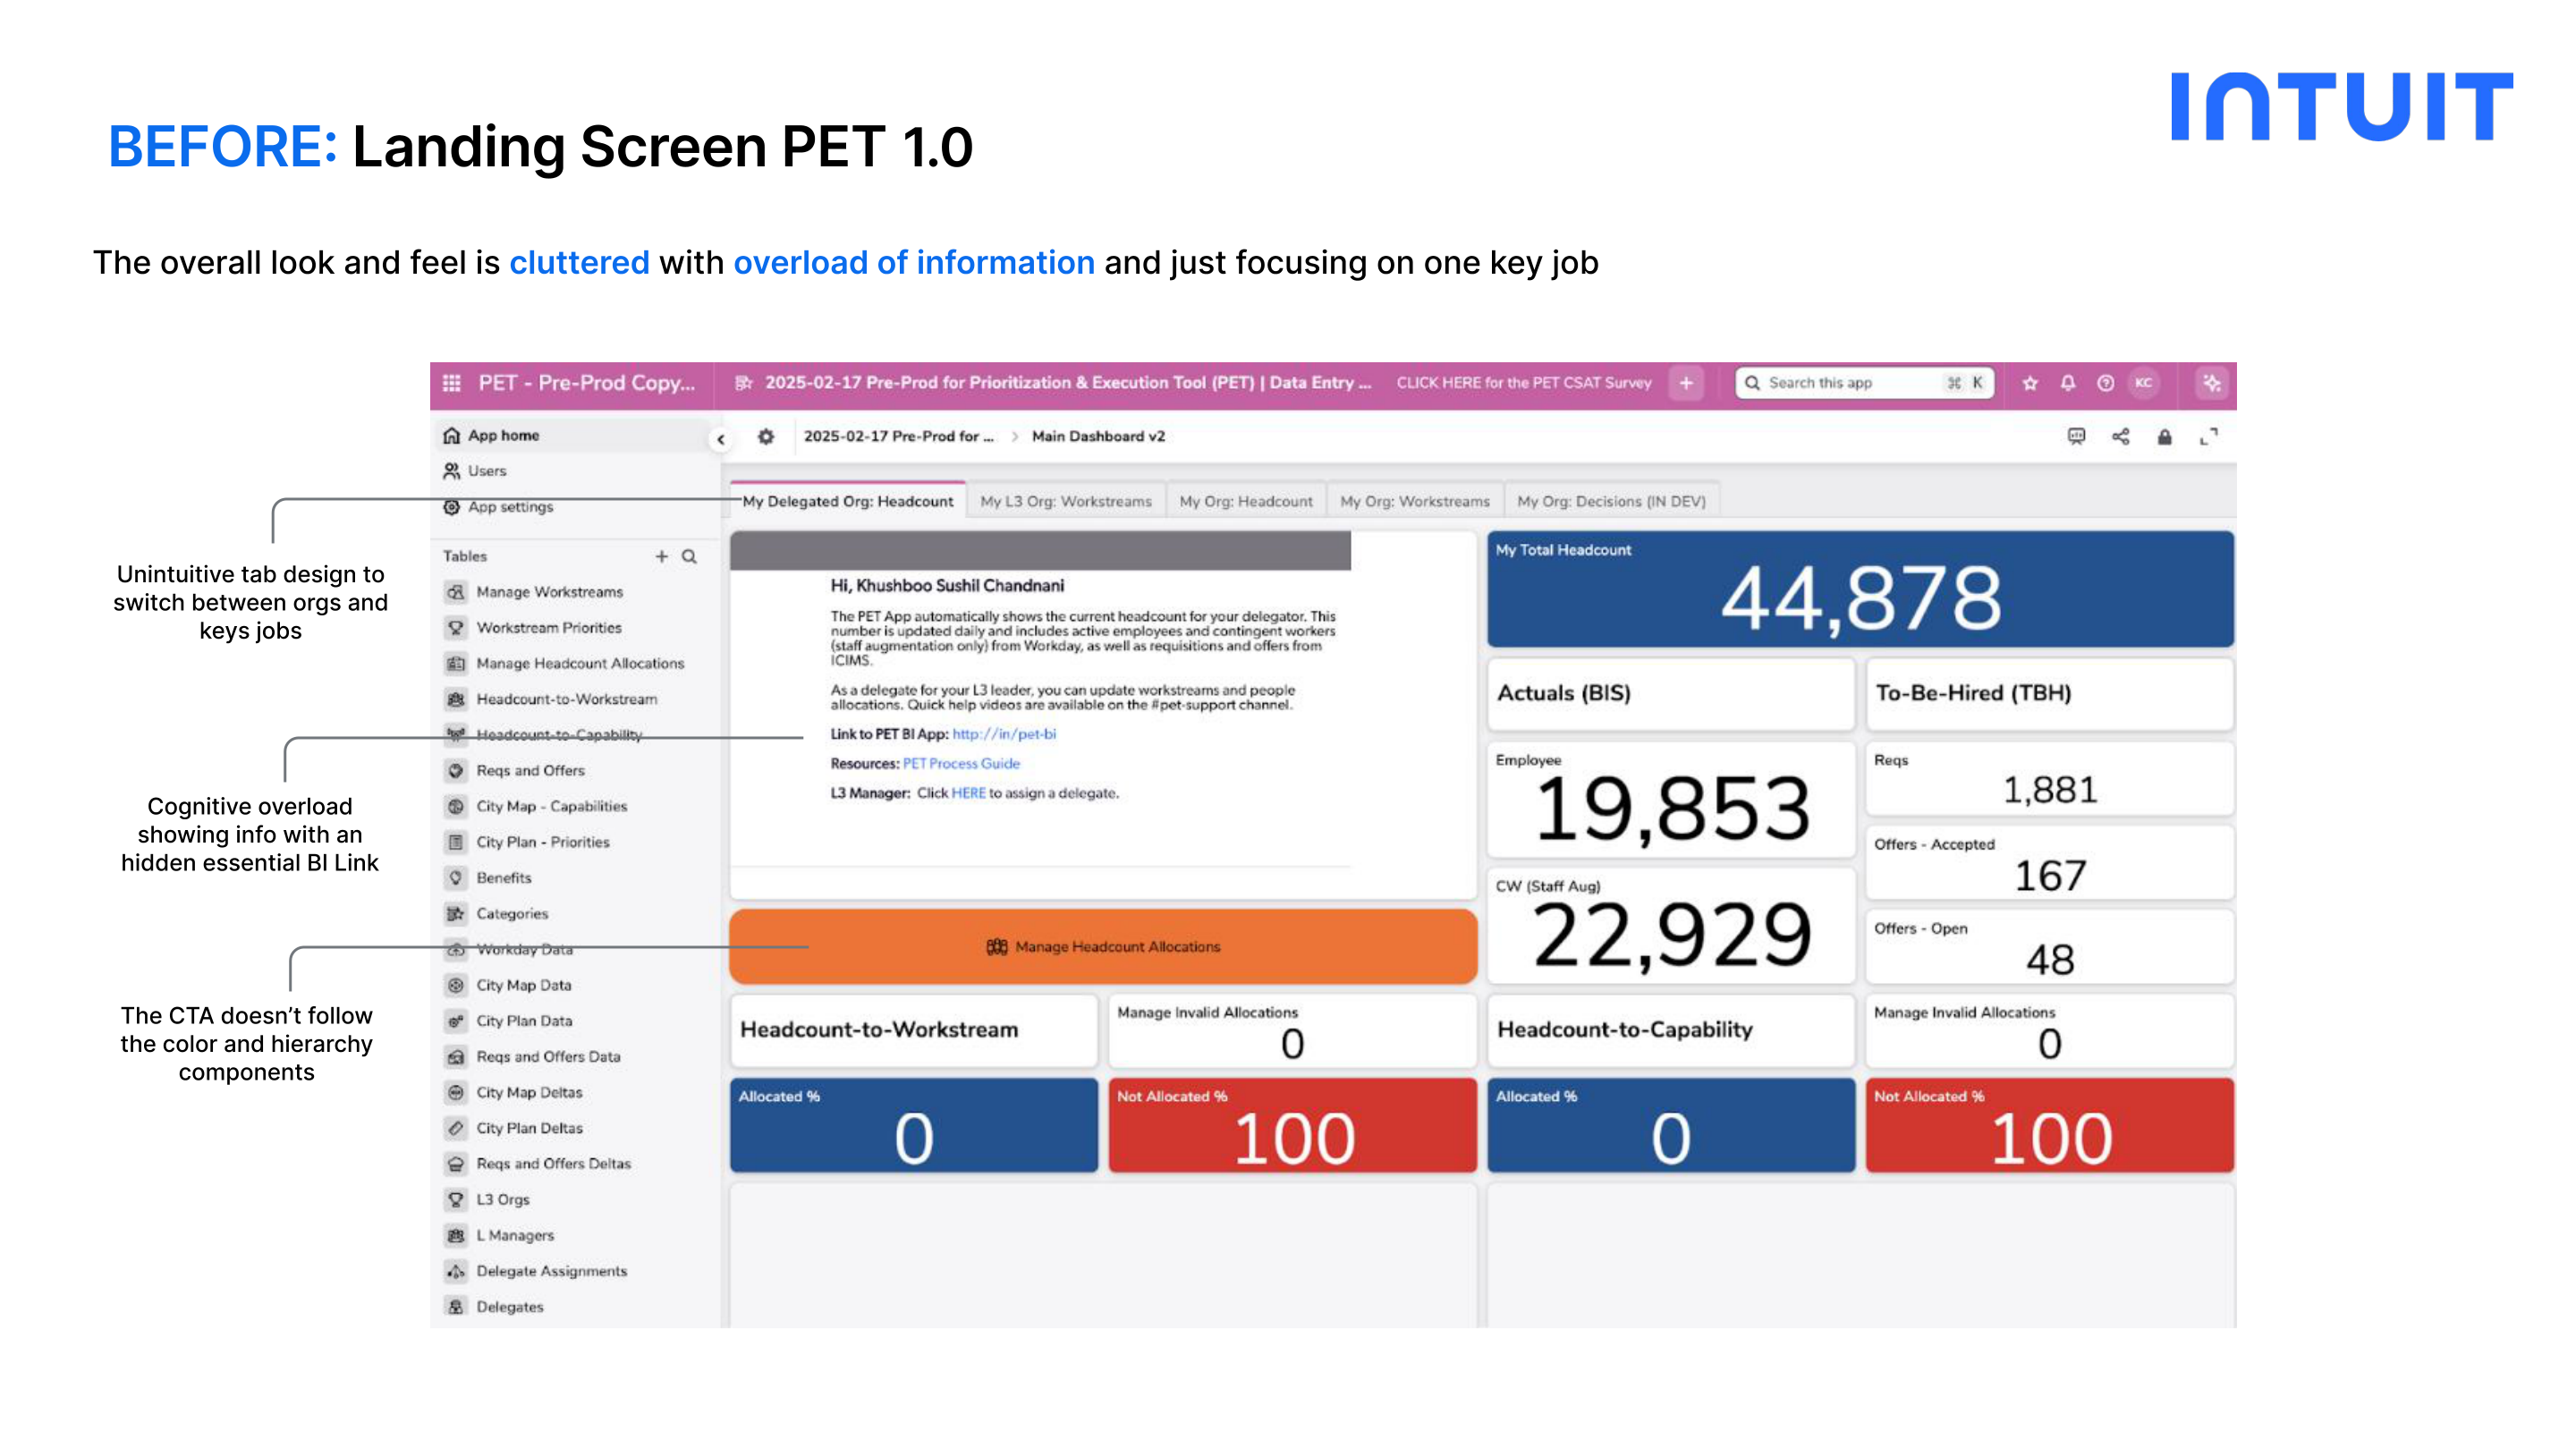
Task: Open Headcount-to-Workstream sidebar table icon
Action: (x=456, y=699)
